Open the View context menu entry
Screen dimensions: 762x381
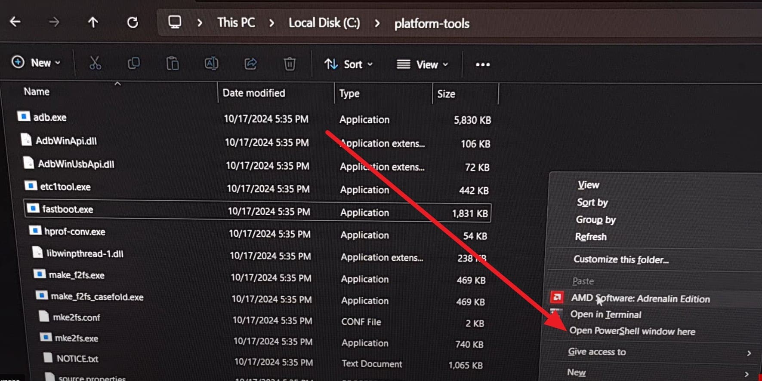pos(588,185)
